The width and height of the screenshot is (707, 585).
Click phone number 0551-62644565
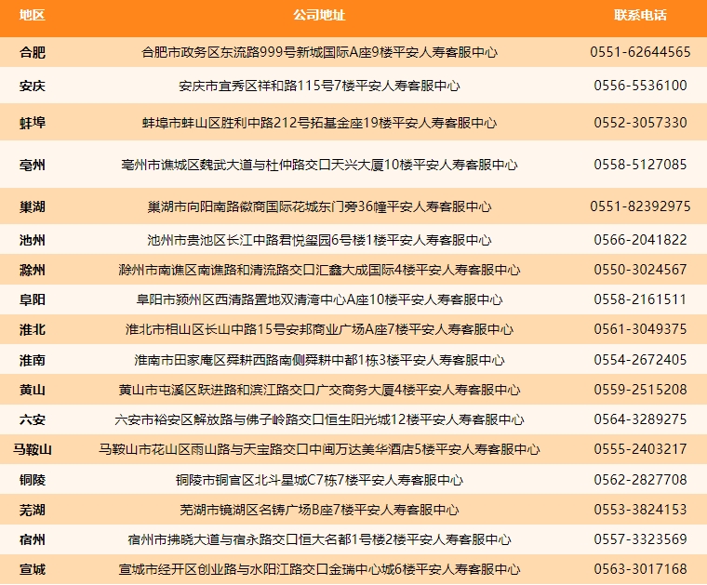(x=640, y=52)
